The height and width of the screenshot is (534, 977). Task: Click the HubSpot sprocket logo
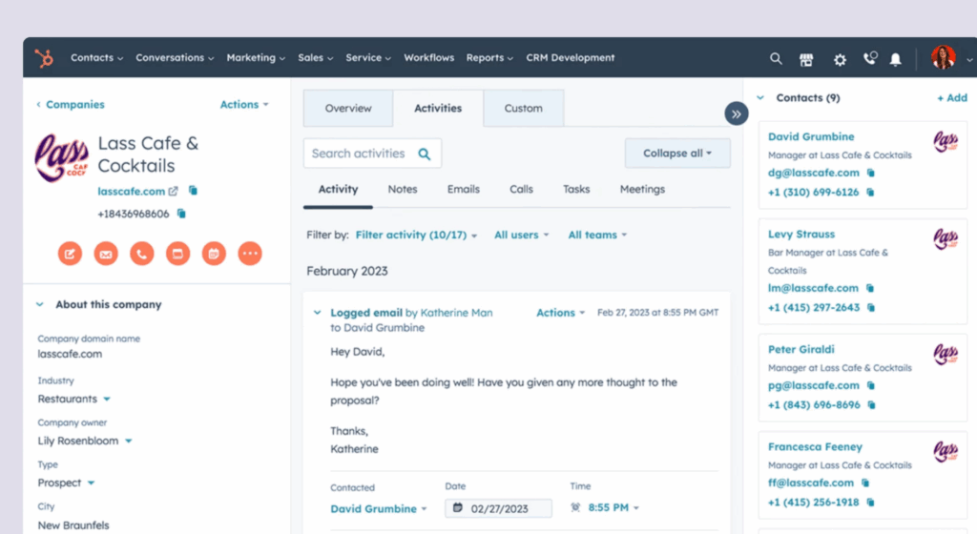click(44, 58)
